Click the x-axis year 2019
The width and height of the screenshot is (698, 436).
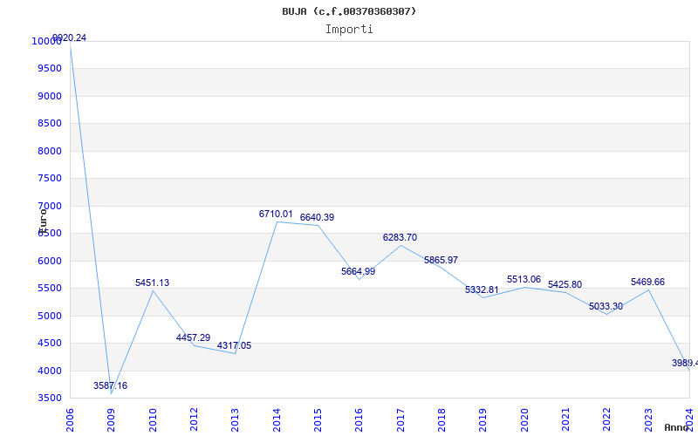pos(483,420)
